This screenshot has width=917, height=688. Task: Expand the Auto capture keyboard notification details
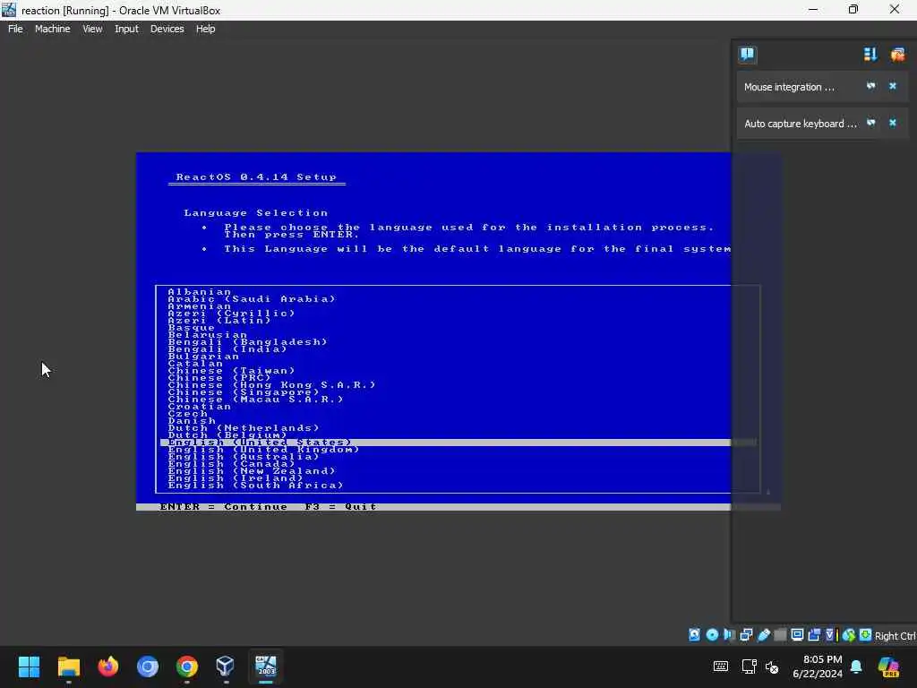tap(870, 123)
